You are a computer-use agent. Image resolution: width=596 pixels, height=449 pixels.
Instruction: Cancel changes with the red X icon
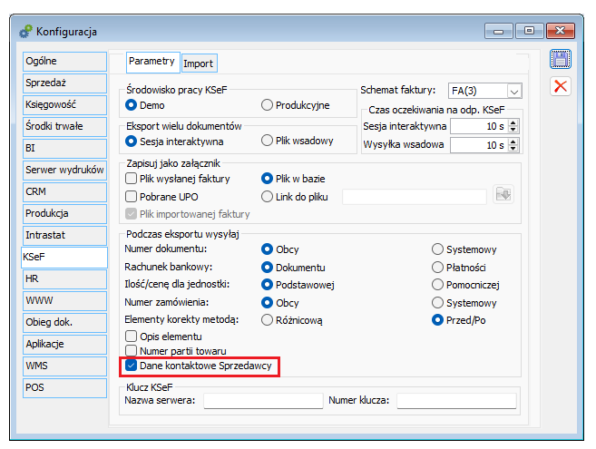coord(561,86)
